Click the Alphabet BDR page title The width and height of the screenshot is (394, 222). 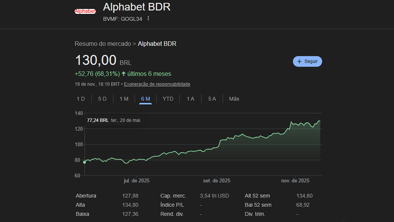coord(137,7)
